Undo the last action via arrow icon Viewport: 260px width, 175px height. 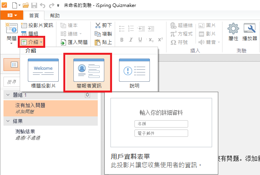42,5
